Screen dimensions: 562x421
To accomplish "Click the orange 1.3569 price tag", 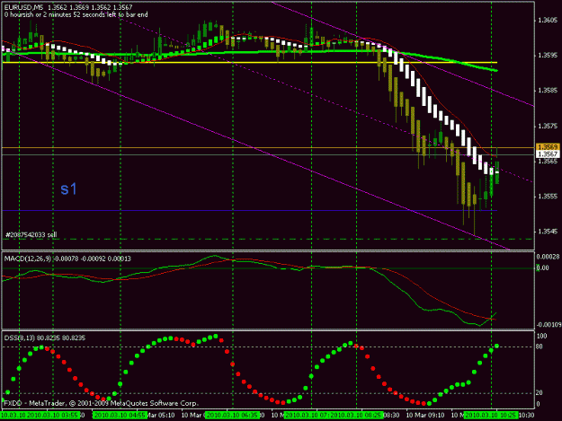I will tap(548, 147).
